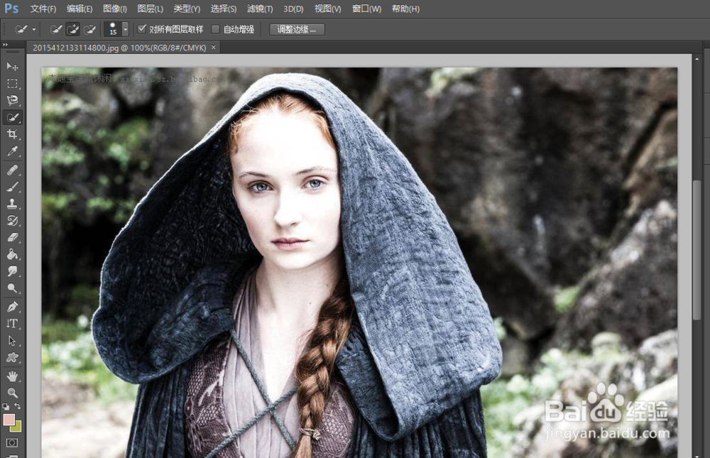Reset default foreground and background colors
Viewport: 710px width, 458px height.
tap(6, 406)
